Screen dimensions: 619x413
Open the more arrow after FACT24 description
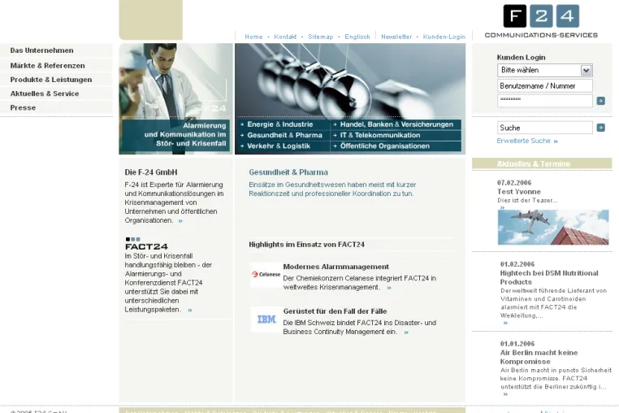190,311
